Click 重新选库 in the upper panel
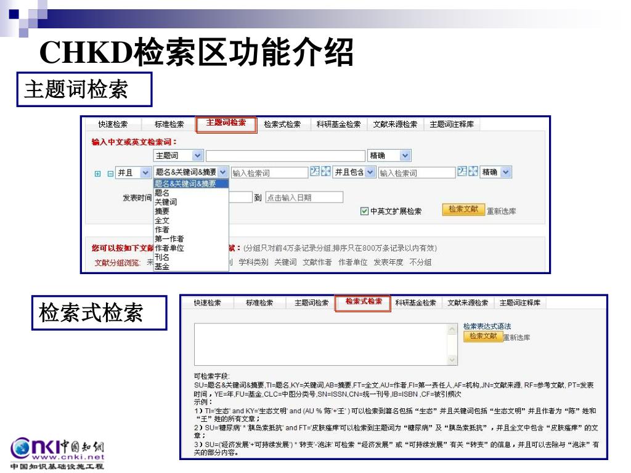Viewport: 631px width, 473px height. (502, 211)
